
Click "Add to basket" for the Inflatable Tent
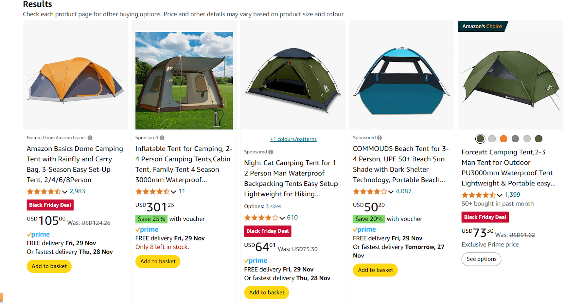tap(157, 261)
